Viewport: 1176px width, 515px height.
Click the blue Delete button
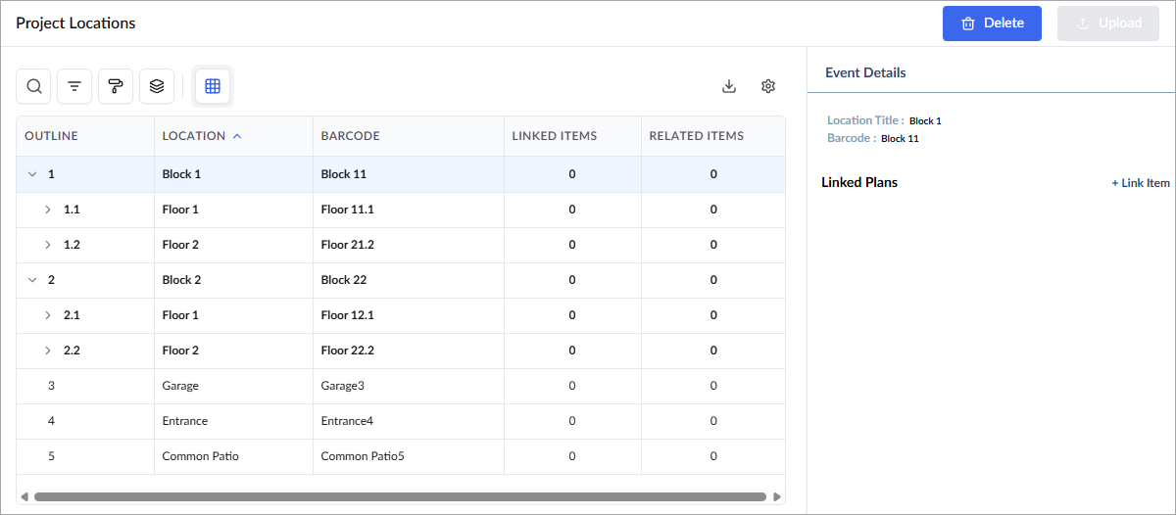992,23
